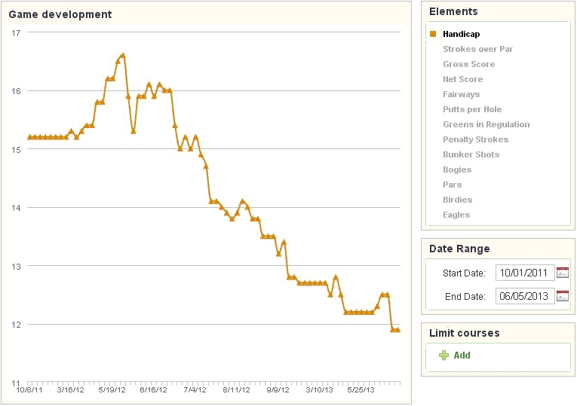The height and width of the screenshot is (406, 577).
Task: Display the Birdies element
Action: [x=457, y=200]
